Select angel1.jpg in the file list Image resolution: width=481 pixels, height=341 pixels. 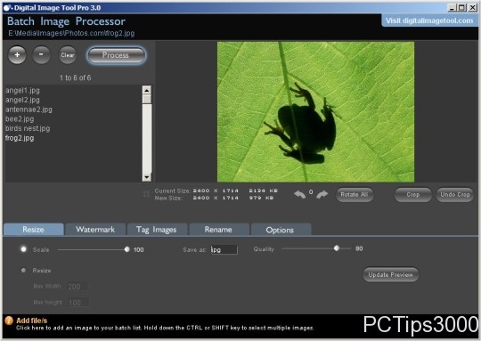(22, 91)
